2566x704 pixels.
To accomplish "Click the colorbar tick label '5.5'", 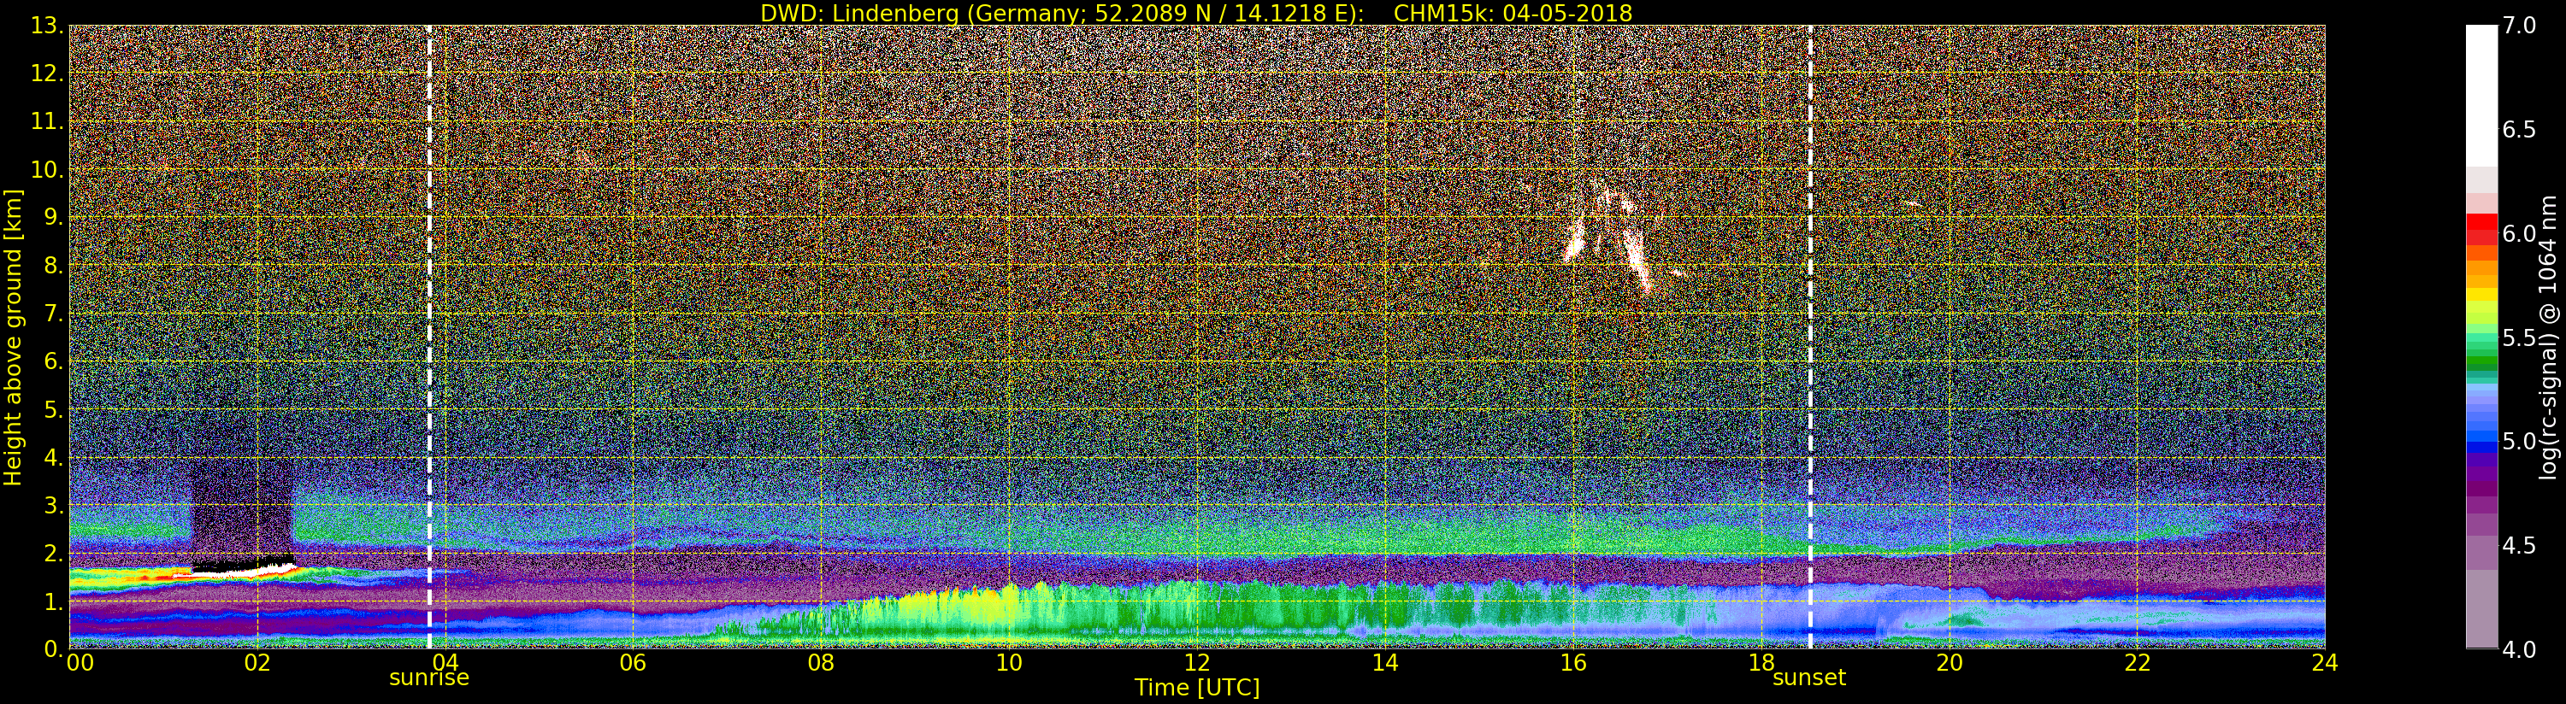I will point(2518,337).
